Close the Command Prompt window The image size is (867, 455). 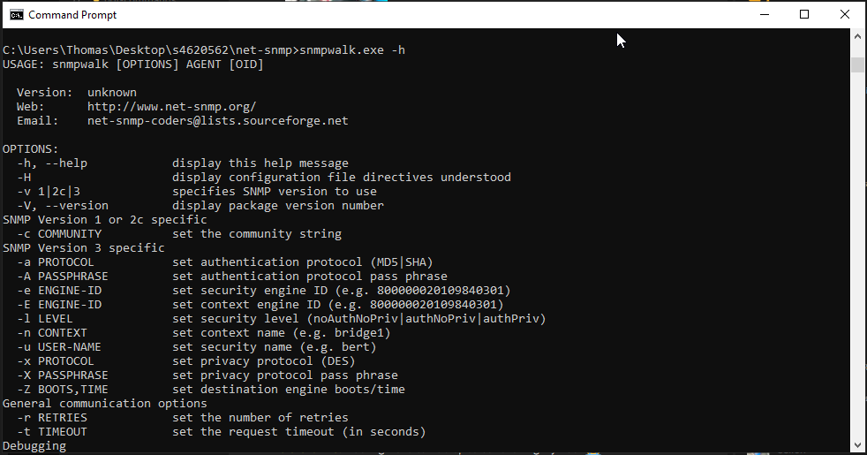click(x=845, y=14)
